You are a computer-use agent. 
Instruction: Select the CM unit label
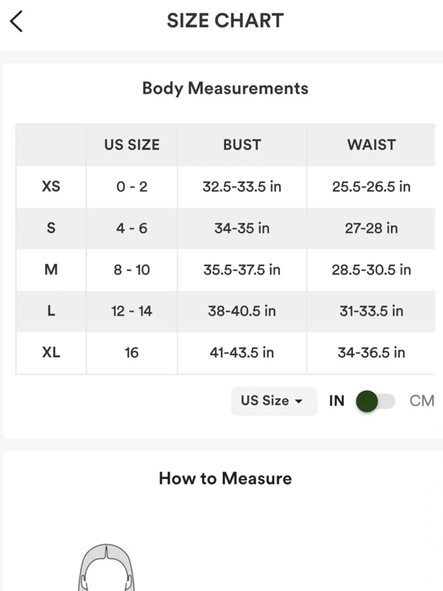(421, 401)
